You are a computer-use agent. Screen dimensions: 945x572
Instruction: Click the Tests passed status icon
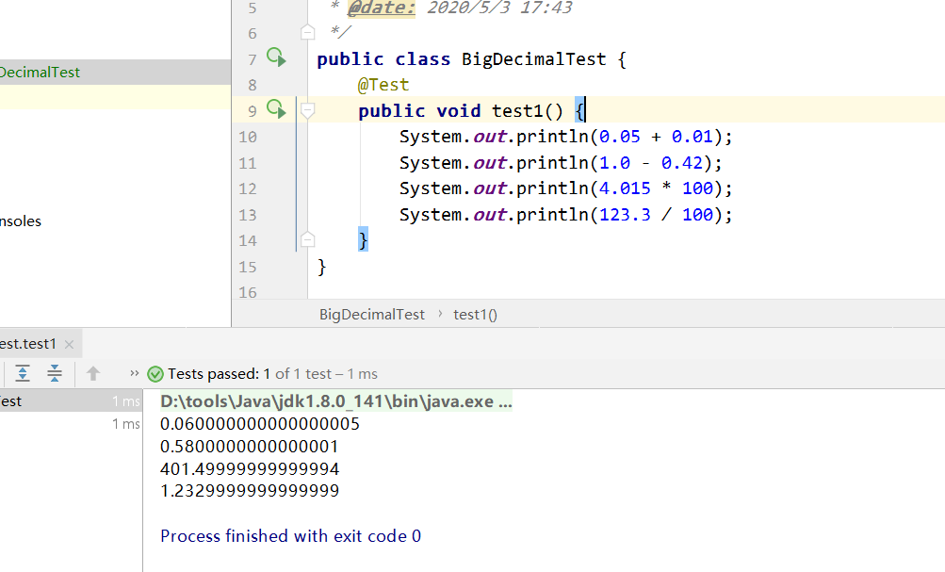(x=155, y=374)
